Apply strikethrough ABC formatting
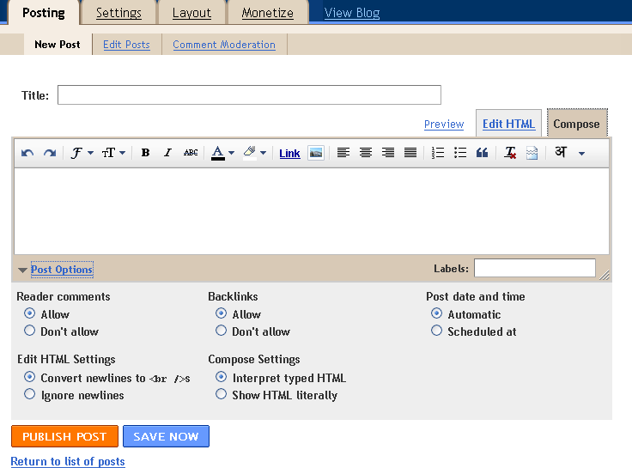Viewport: 632px width, 468px height. [191, 153]
